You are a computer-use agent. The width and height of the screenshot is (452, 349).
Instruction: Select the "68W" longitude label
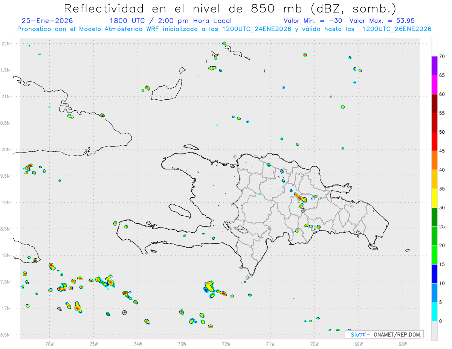pyautogui.click(x=403, y=344)
